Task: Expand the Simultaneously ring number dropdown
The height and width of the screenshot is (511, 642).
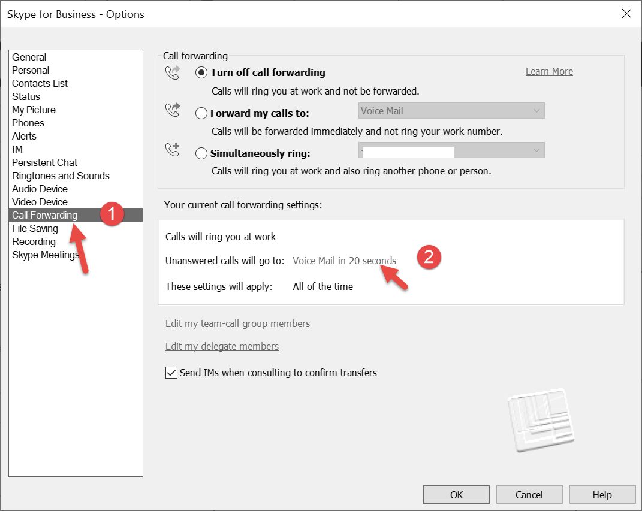Action: [x=451, y=150]
